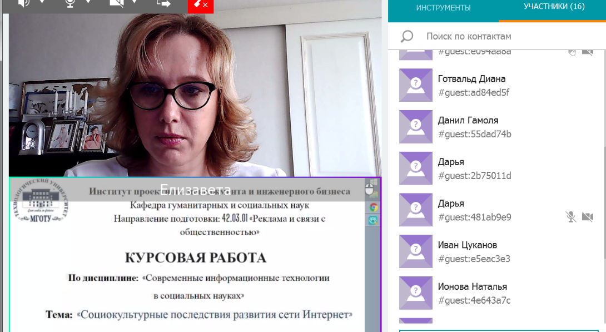Click the participants list scrollbar
This screenshot has width=606, height=332.
(x=604, y=155)
